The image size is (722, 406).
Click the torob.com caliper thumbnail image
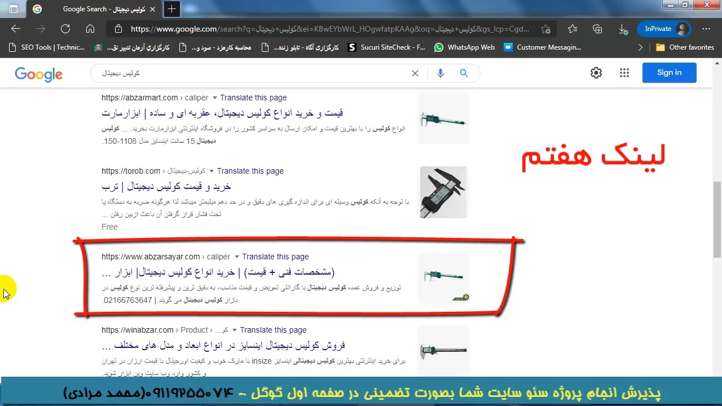(443, 192)
